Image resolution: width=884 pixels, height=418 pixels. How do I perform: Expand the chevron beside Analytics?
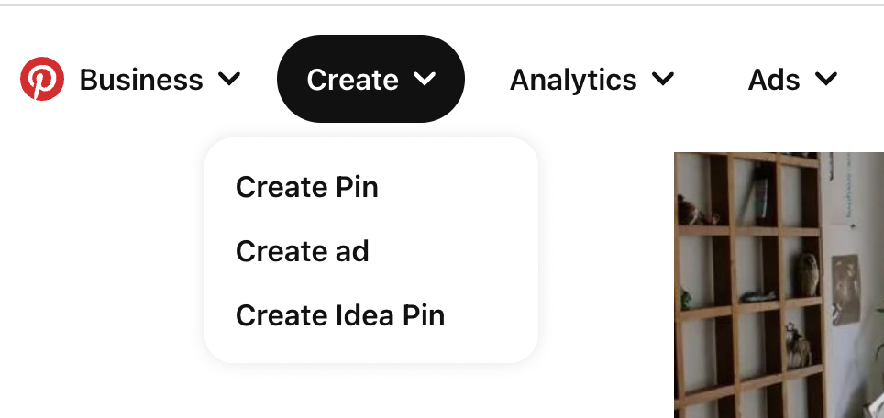663,80
